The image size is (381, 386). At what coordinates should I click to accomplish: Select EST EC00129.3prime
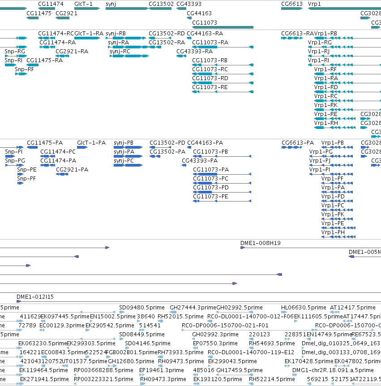pyautogui.click(x=42, y=330)
